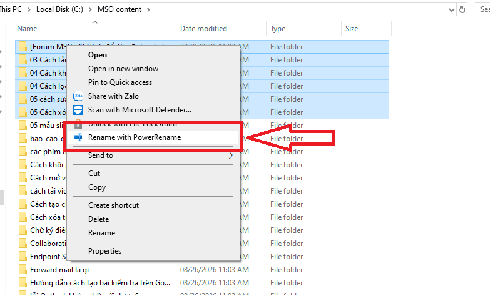Select the folder icon of 'Hướng dẫn cách tạo bài'

click(x=23, y=283)
